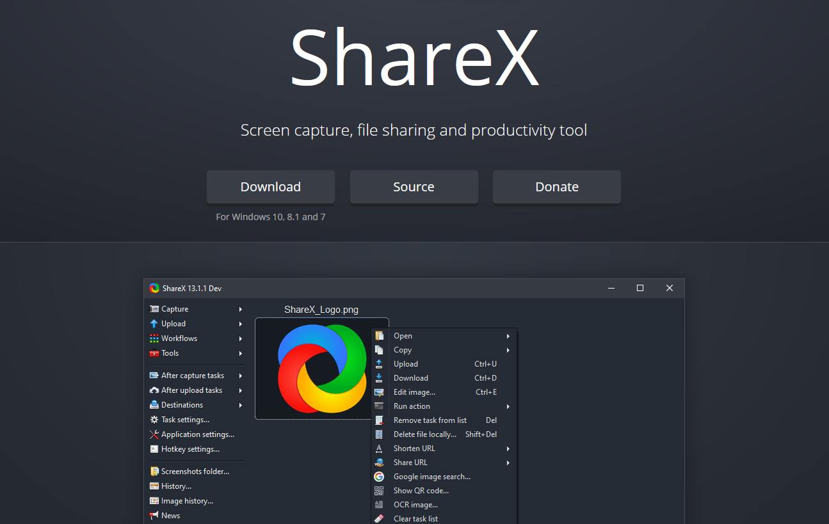This screenshot has width=829, height=524.
Task: Click the Ctrl+U shortcut text
Action: point(486,364)
